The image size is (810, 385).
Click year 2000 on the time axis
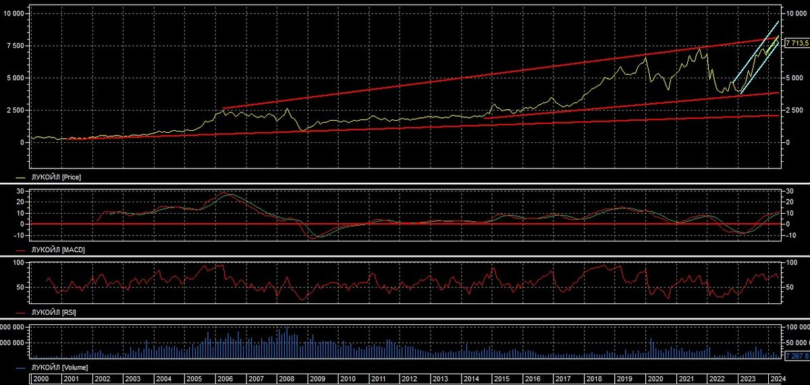41,380
